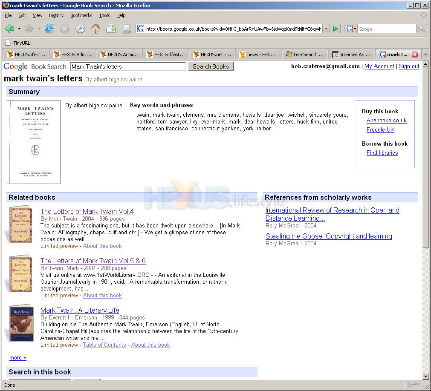Viewport: 431px width, 391px height.
Task: Click About this book under Vol.4
Action: click(x=102, y=246)
